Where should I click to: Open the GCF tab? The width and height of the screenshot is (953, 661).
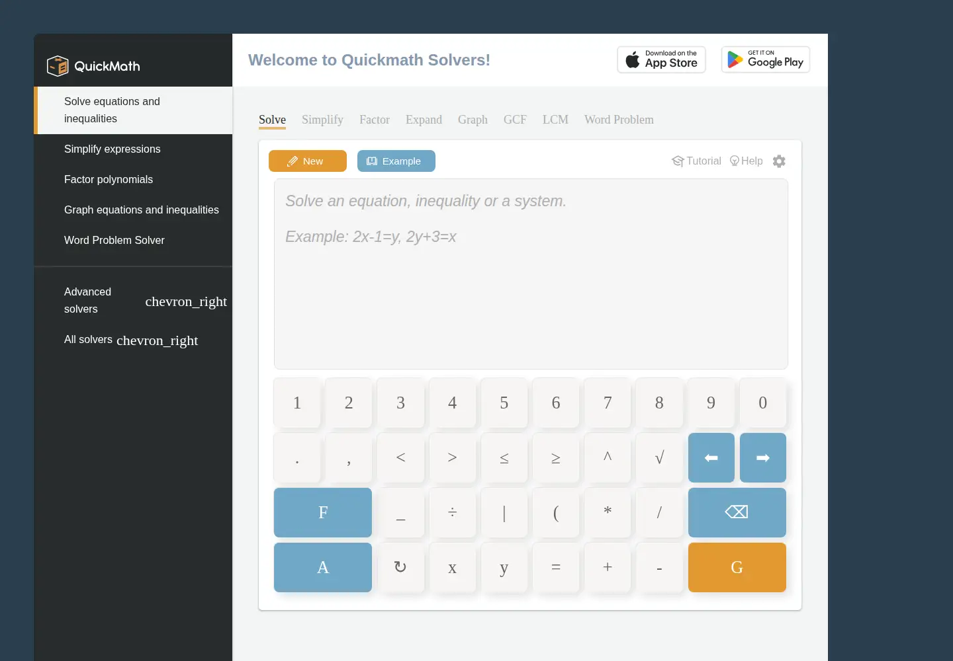[x=515, y=120]
